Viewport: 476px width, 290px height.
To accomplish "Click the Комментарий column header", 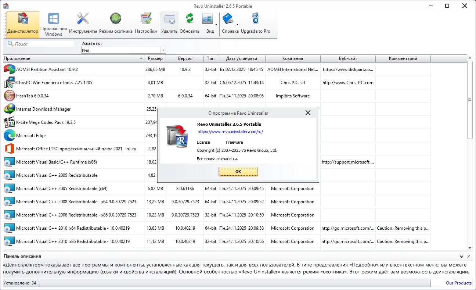I will (403, 58).
